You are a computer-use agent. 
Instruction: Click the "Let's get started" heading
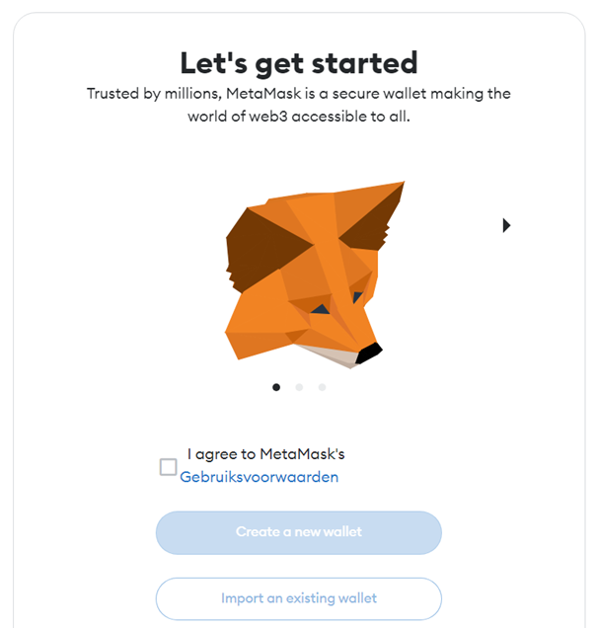pyautogui.click(x=299, y=63)
